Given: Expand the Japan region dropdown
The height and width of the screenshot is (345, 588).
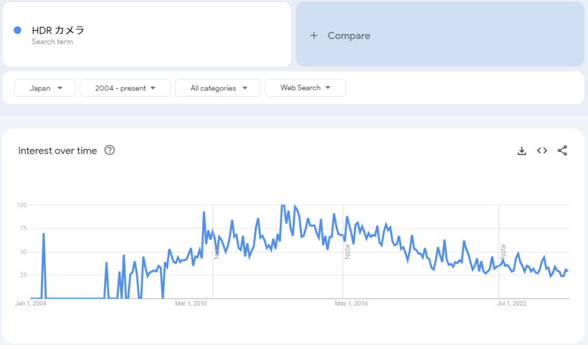Looking at the screenshot, I should coord(44,88).
